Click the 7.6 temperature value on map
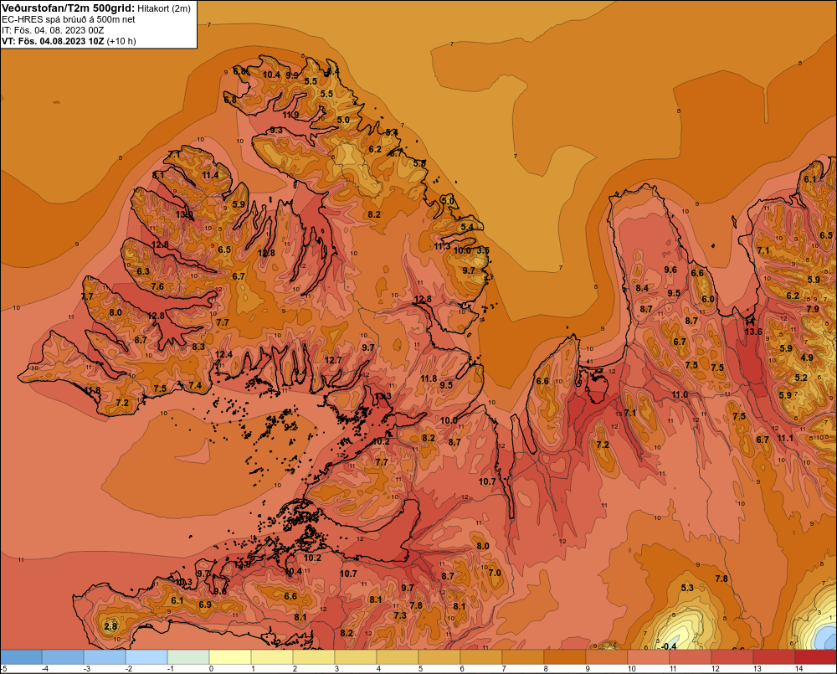This screenshot has height=674, width=837. click(157, 286)
